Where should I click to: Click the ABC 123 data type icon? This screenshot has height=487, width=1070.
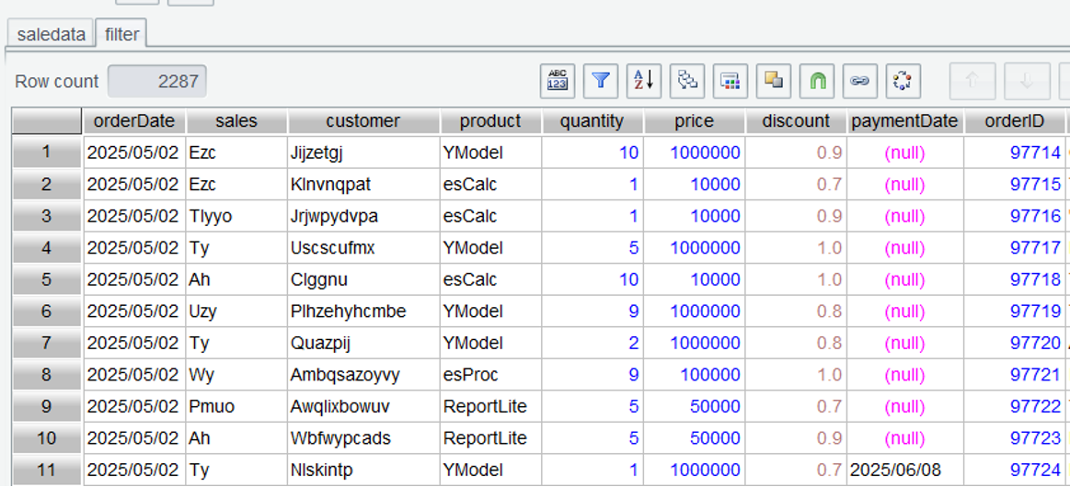pos(558,81)
